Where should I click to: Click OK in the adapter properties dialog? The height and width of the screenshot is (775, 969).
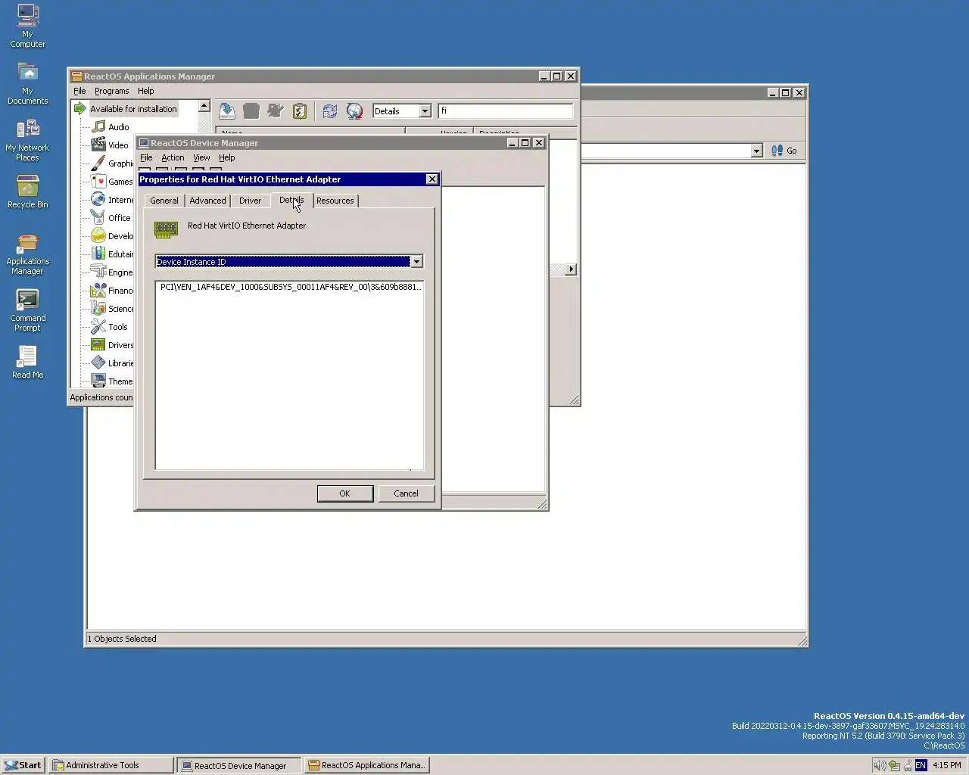point(344,493)
